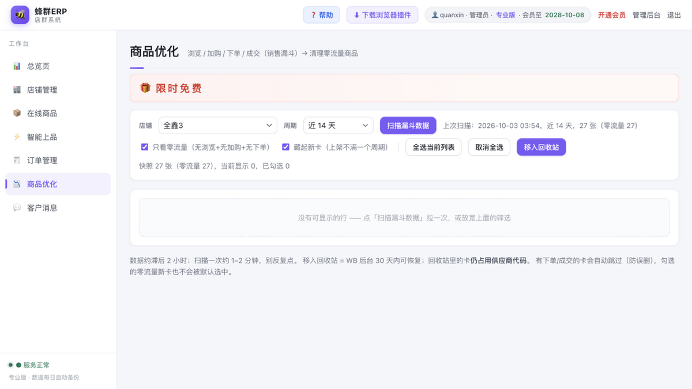The width and height of the screenshot is (692, 389).
Task: Click the 订单管理 receipt icon
Action: tap(17, 160)
